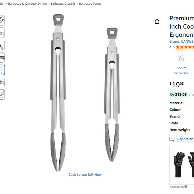Click the report issue speech-bubble icon
This screenshot has width=194, height=194.
(172, 139)
